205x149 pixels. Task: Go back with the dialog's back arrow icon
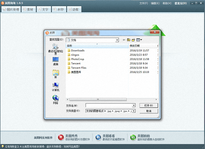(124, 40)
